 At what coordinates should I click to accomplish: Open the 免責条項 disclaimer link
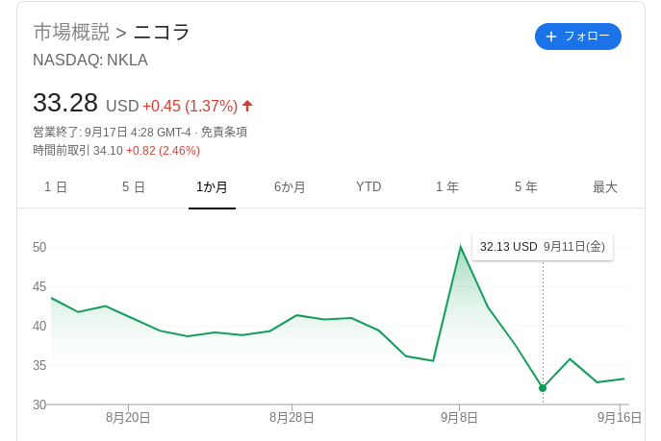[224, 133]
